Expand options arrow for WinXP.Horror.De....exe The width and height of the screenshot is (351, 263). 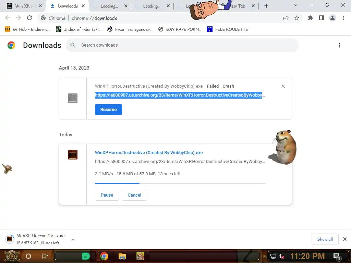73,239
